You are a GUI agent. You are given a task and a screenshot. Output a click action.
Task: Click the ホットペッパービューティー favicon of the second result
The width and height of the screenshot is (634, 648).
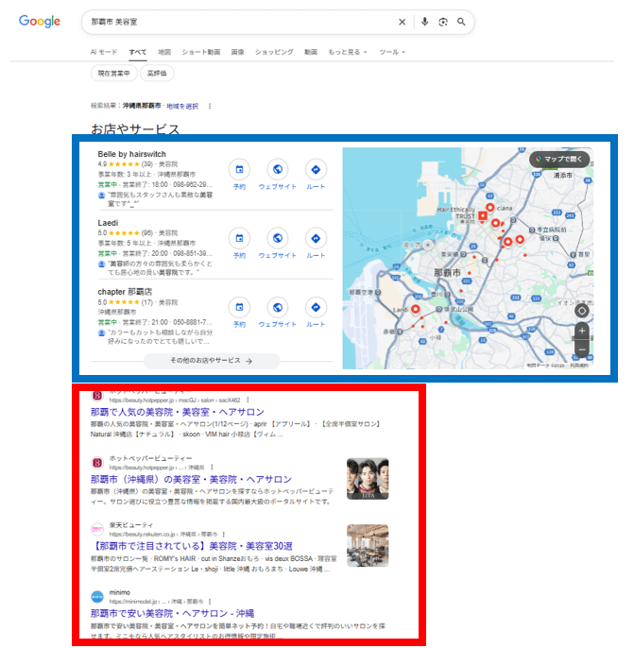point(97,463)
